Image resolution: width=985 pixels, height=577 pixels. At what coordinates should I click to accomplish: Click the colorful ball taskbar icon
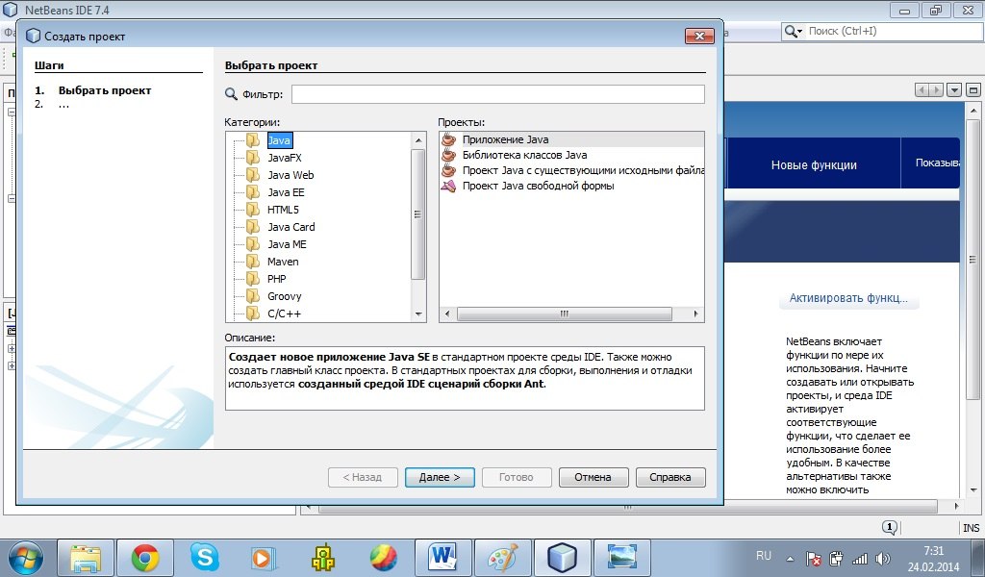click(383, 558)
